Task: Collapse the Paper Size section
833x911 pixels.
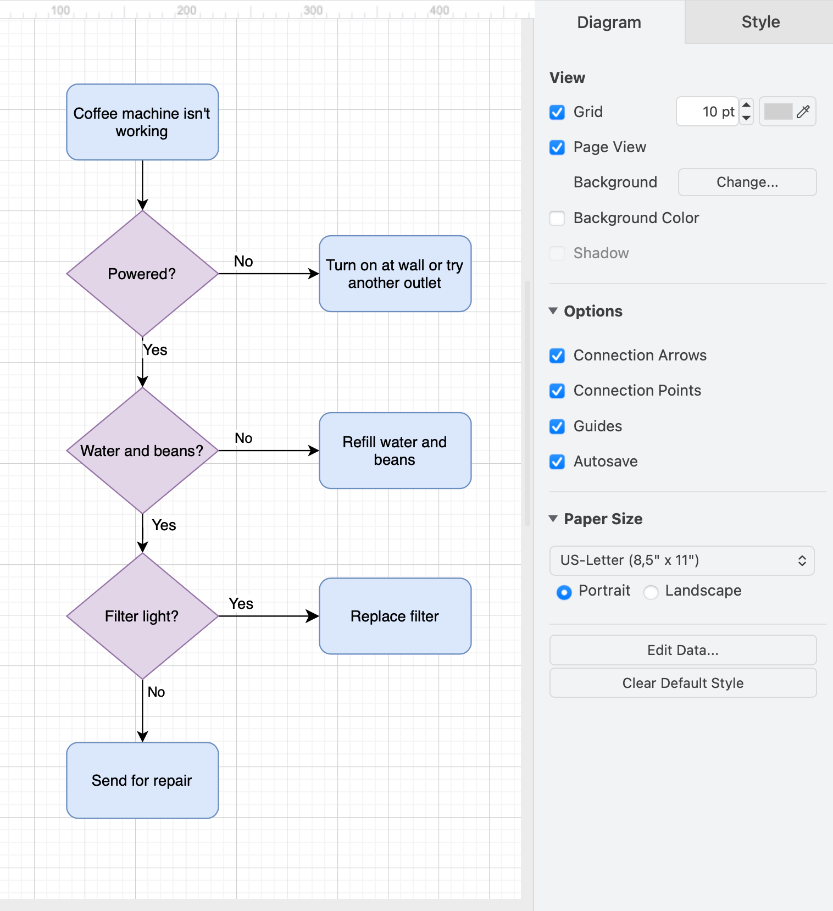Action: (x=553, y=519)
